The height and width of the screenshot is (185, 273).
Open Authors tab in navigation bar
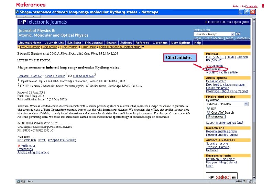click(126, 43)
